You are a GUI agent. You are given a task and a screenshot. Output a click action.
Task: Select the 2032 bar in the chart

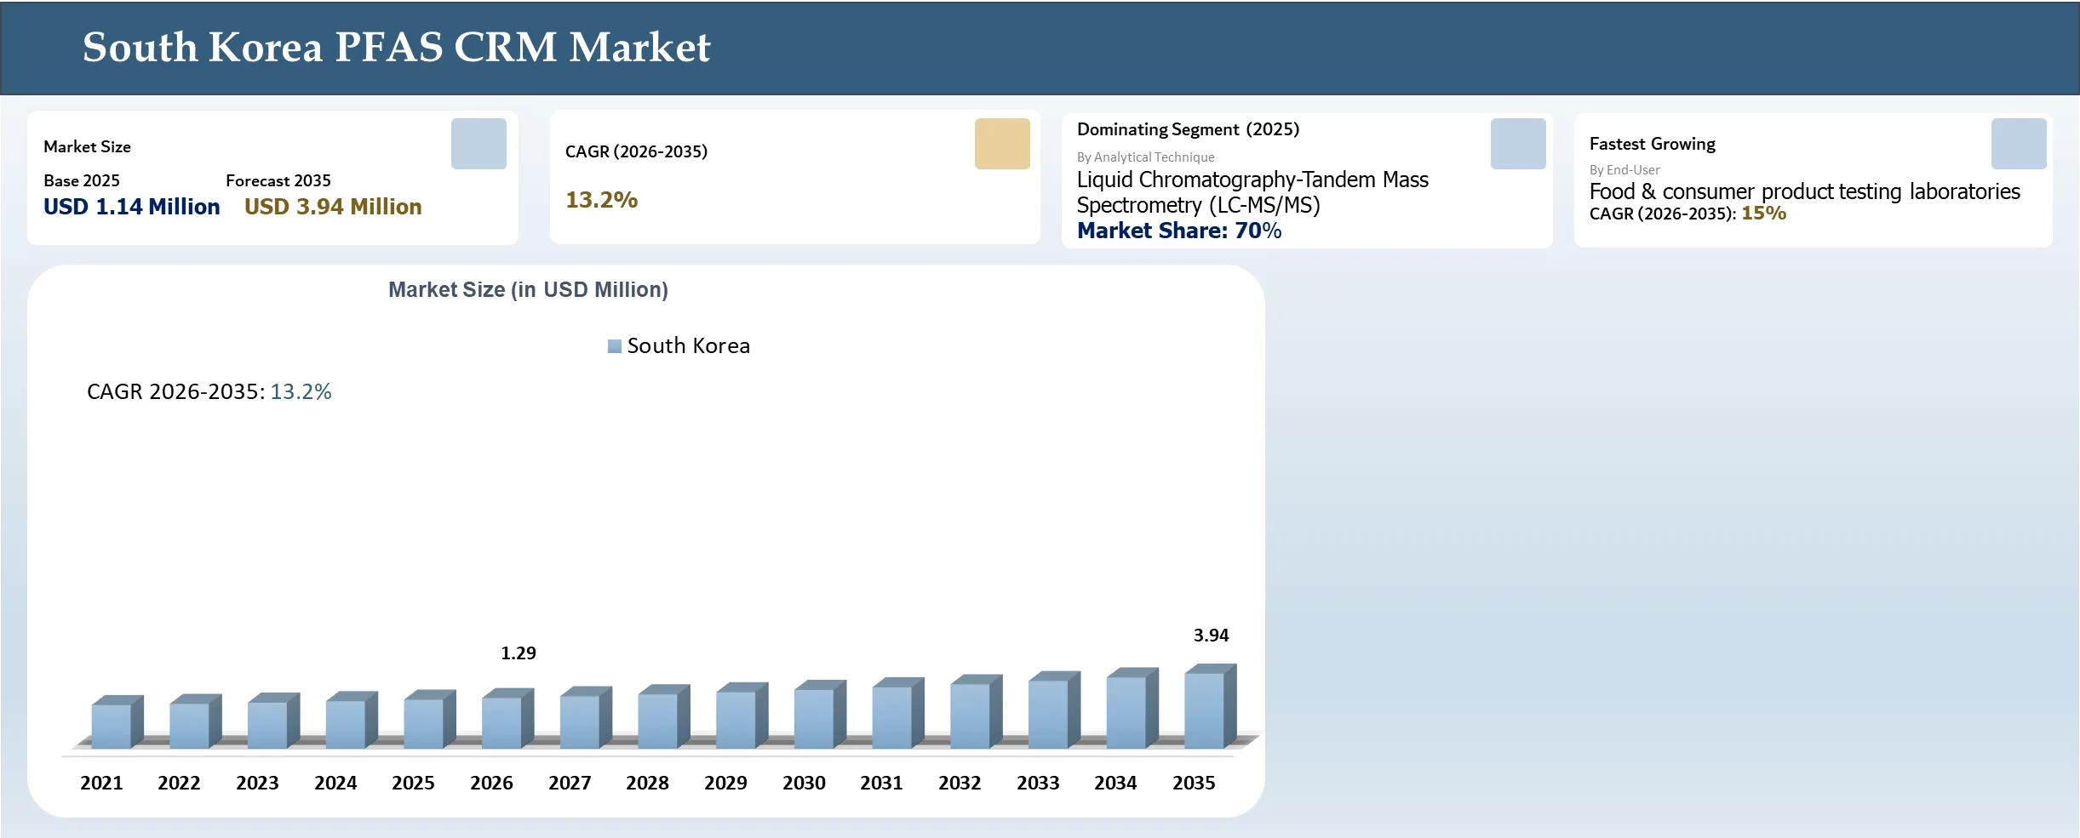tap(976, 712)
